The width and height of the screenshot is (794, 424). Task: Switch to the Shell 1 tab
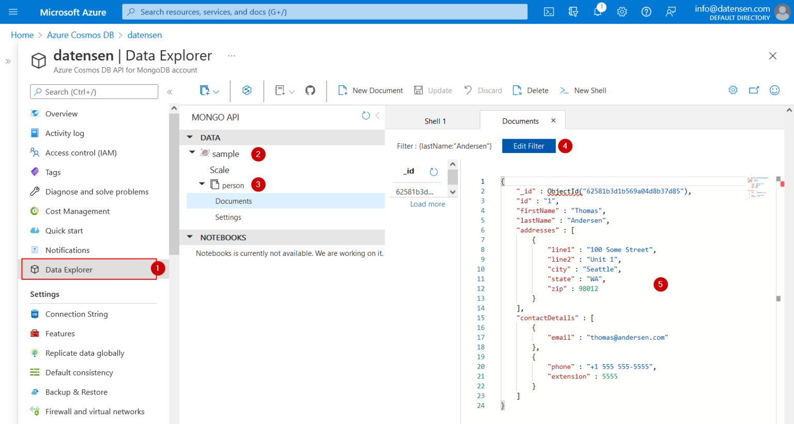click(x=435, y=120)
